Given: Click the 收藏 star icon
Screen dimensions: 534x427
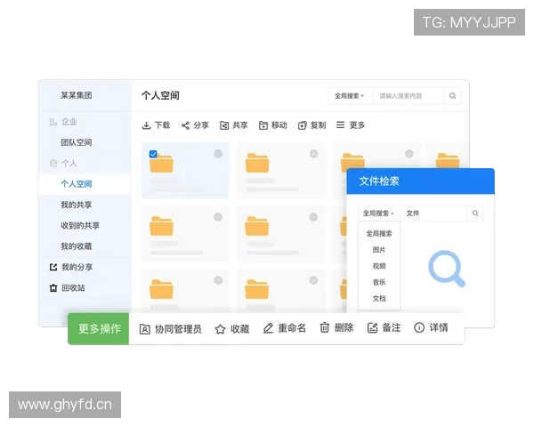Looking at the screenshot, I should coord(221,329).
